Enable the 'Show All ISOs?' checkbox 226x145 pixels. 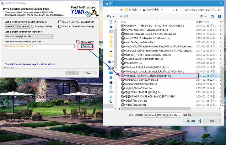point(78,42)
